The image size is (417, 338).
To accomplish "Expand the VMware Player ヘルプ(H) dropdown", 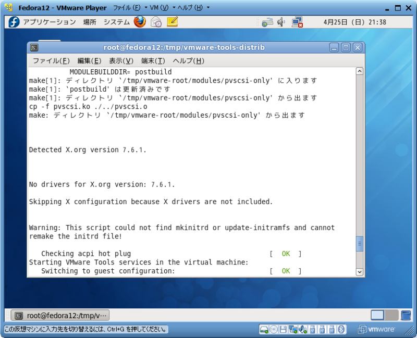I will tap(193, 8).
